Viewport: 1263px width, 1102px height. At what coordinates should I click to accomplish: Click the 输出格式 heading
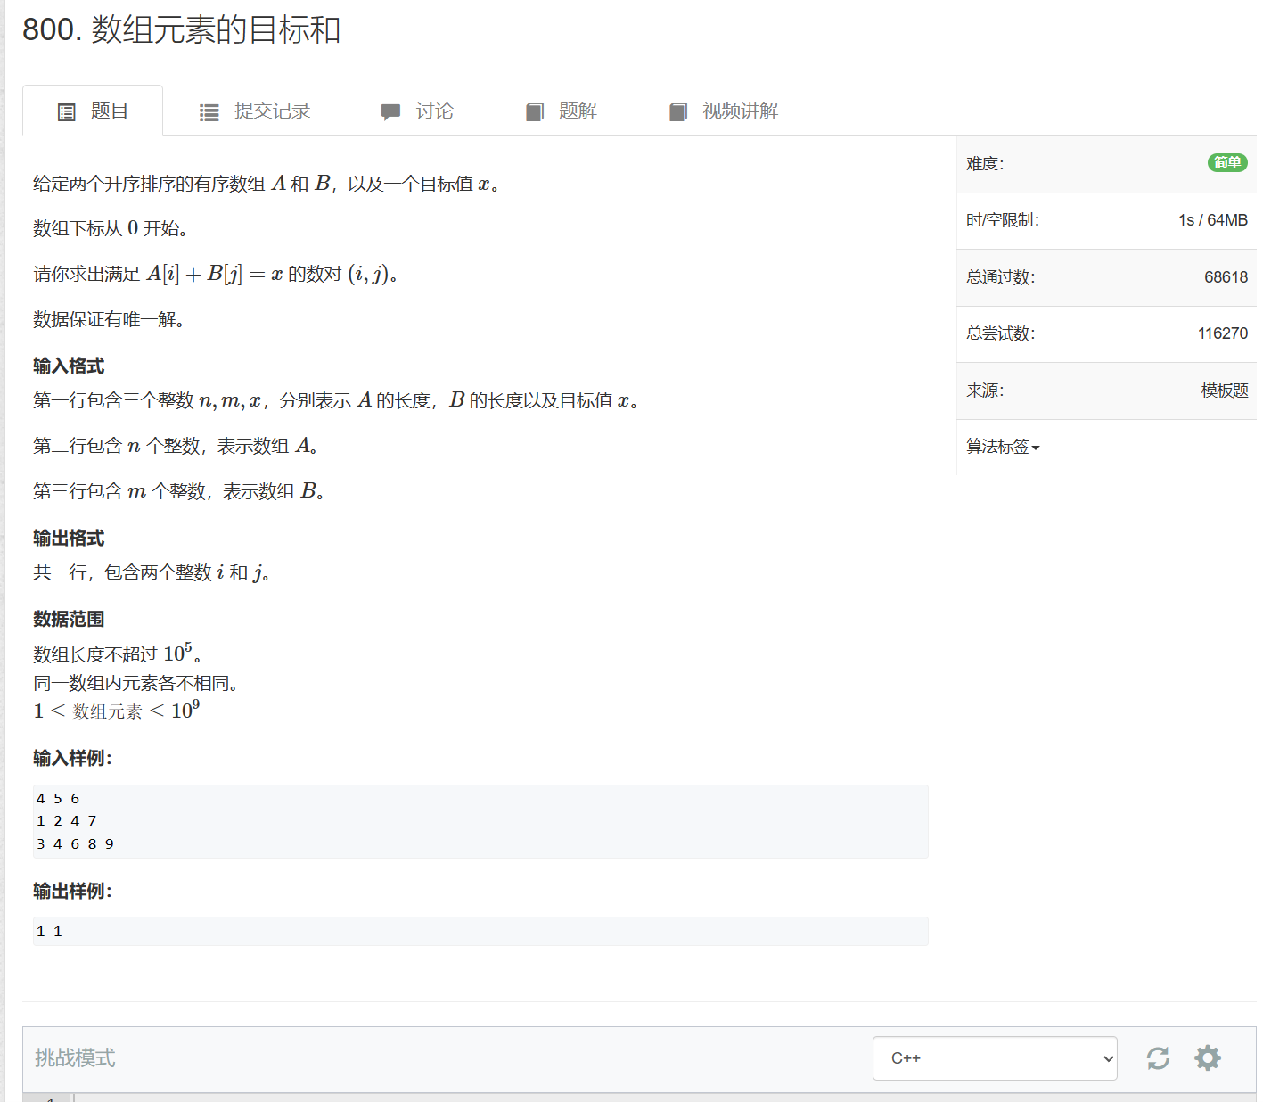pos(69,539)
